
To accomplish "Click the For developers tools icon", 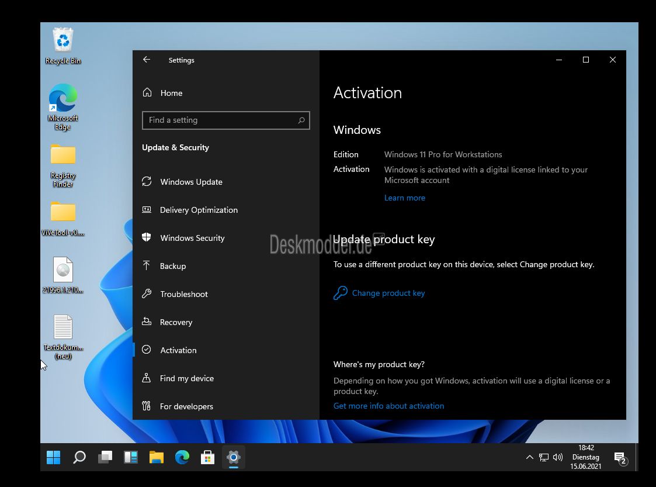I will [147, 406].
